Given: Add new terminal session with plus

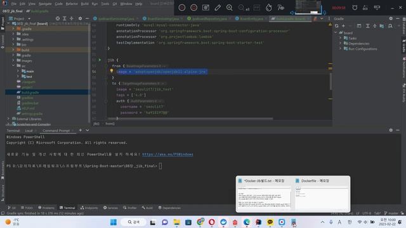Looking at the screenshot, I should coord(81,130).
